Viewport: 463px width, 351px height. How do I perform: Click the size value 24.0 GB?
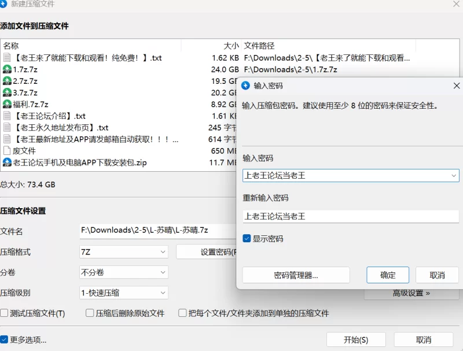[225, 69]
